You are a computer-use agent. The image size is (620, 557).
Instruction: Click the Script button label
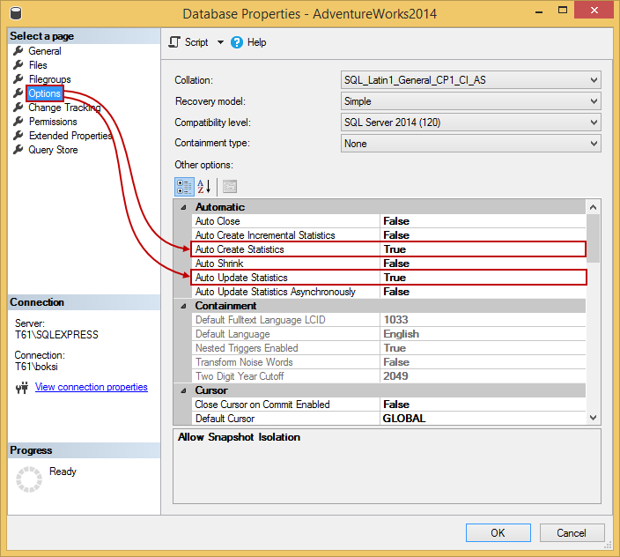coord(196,42)
